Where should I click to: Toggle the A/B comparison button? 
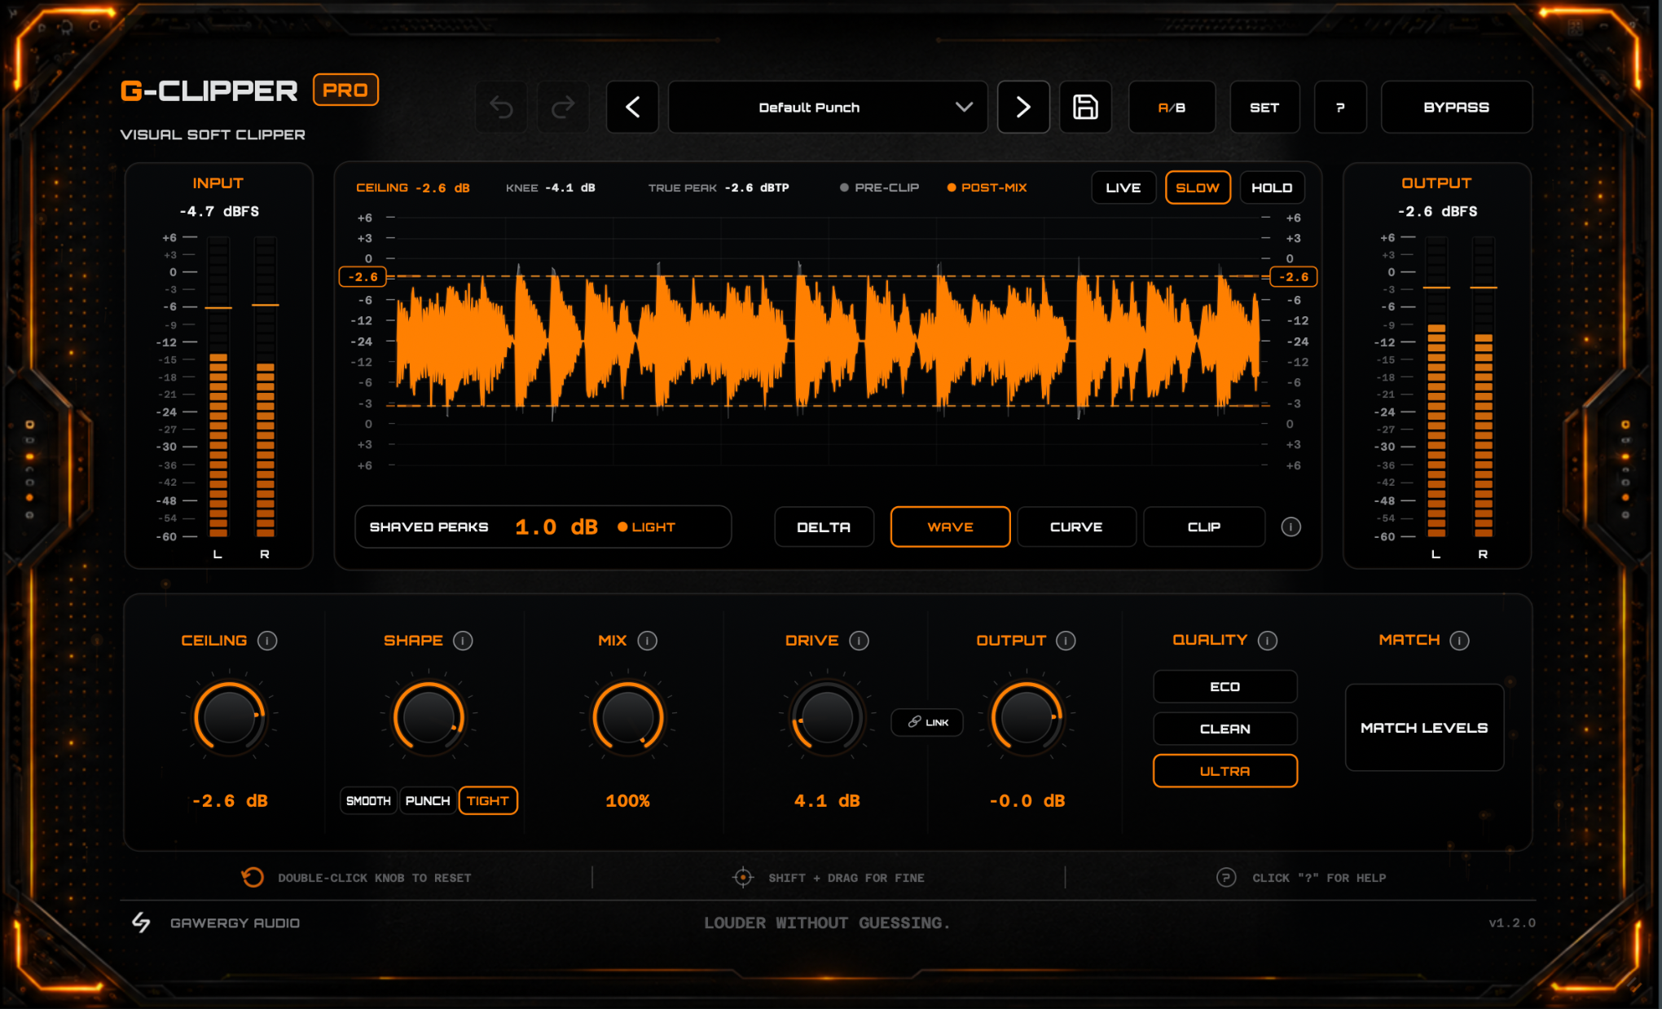[1172, 107]
